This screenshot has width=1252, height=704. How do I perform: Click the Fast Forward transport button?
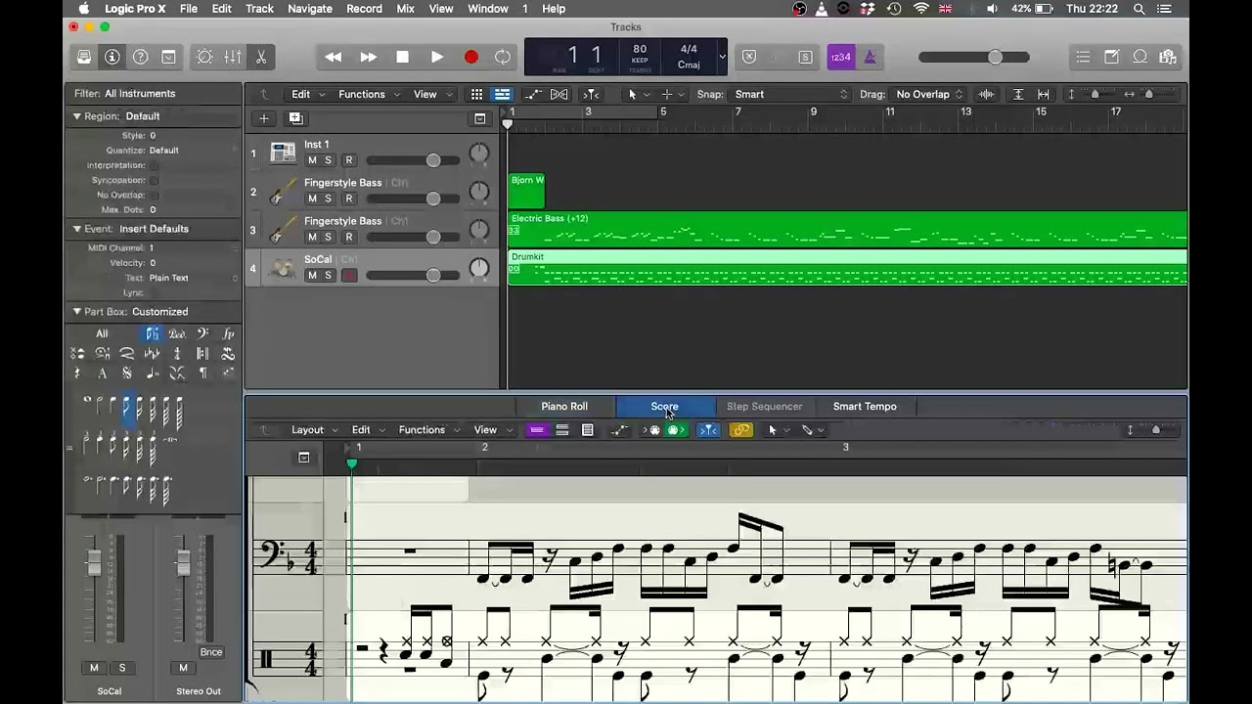click(369, 57)
